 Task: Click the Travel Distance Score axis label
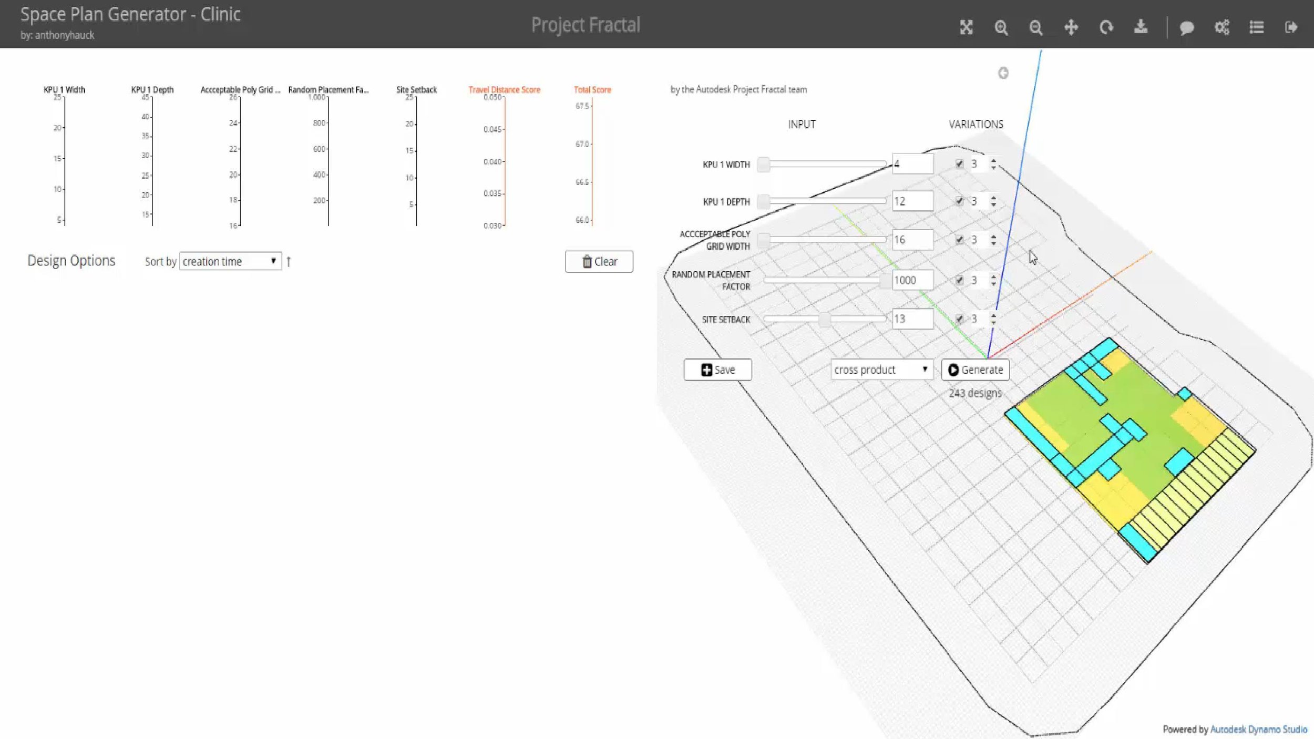[504, 90]
